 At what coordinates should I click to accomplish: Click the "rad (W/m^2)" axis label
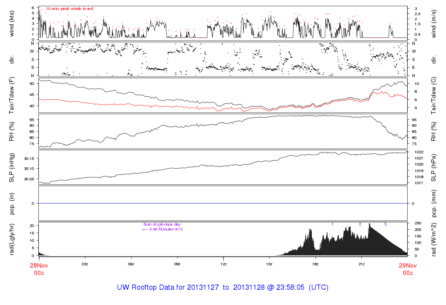433,239
